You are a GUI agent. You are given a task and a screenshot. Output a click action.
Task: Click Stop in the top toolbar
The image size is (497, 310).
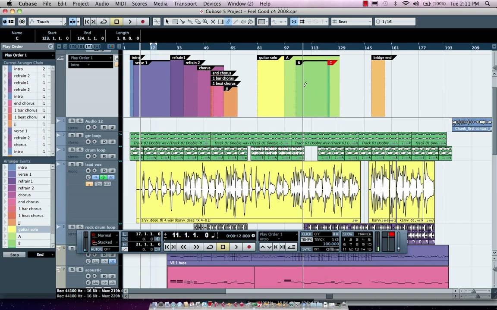116,22
